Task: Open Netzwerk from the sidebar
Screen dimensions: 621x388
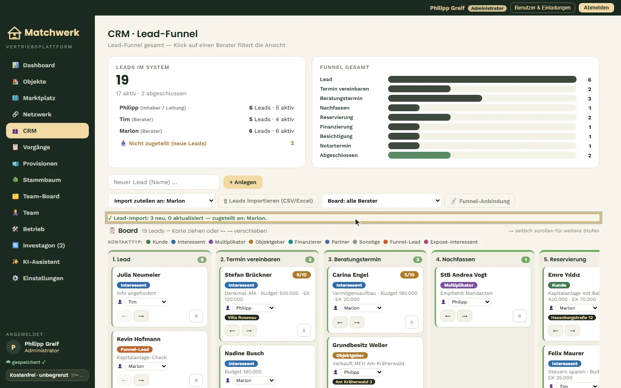Action: coord(47,114)
